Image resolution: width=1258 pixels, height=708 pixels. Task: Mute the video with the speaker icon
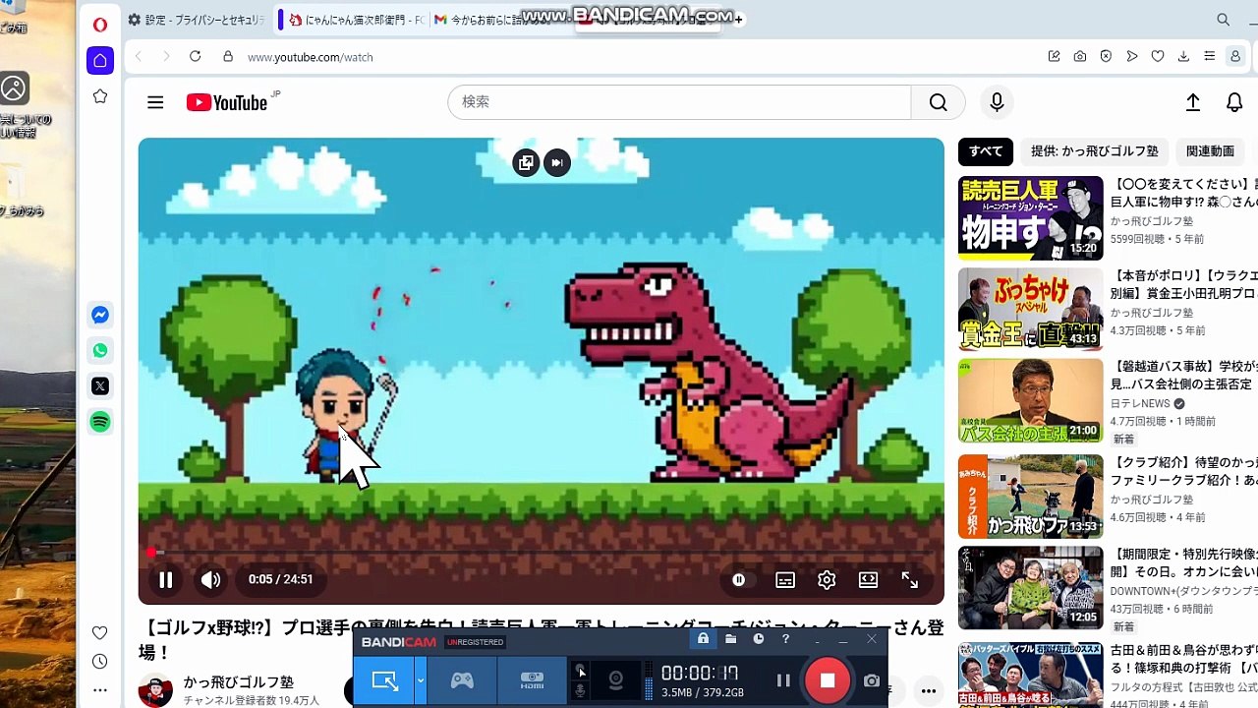210,580
